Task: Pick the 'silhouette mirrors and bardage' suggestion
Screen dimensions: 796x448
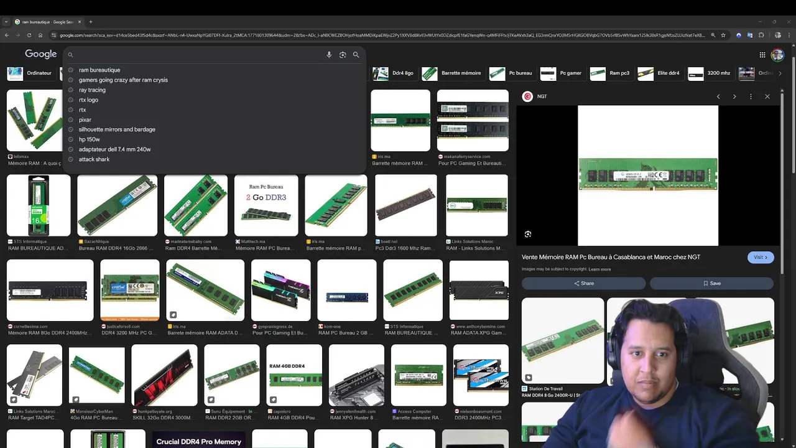Action: tap(117, 129)
